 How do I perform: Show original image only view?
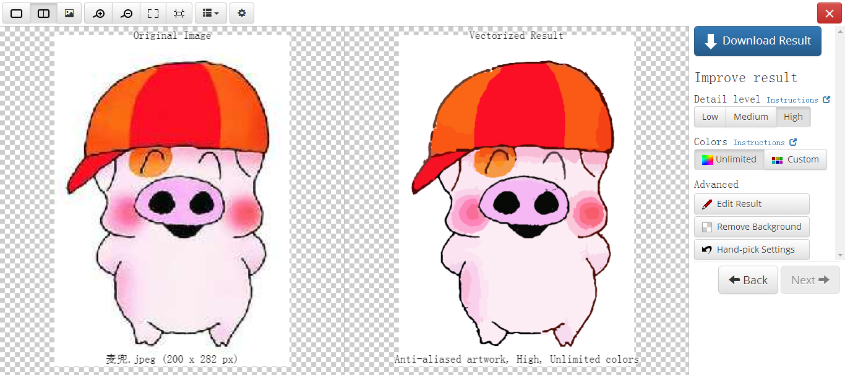tap(69, 13)
